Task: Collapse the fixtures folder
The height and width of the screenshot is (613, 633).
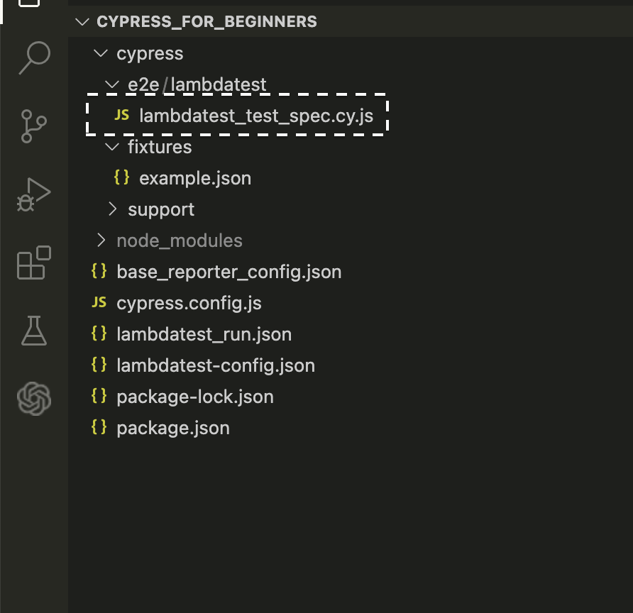Action: (113, 147)
